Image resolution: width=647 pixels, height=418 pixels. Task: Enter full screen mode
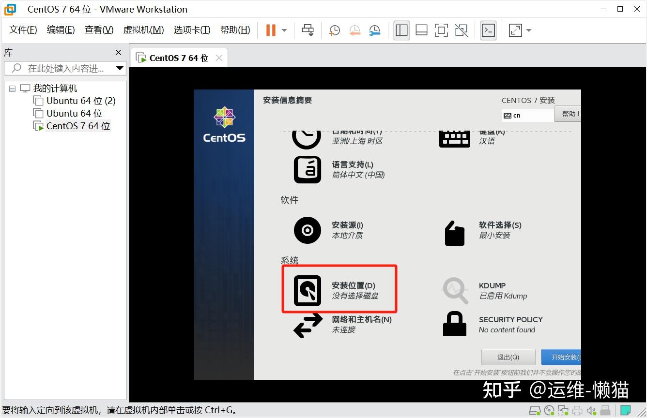click(441, 30)
